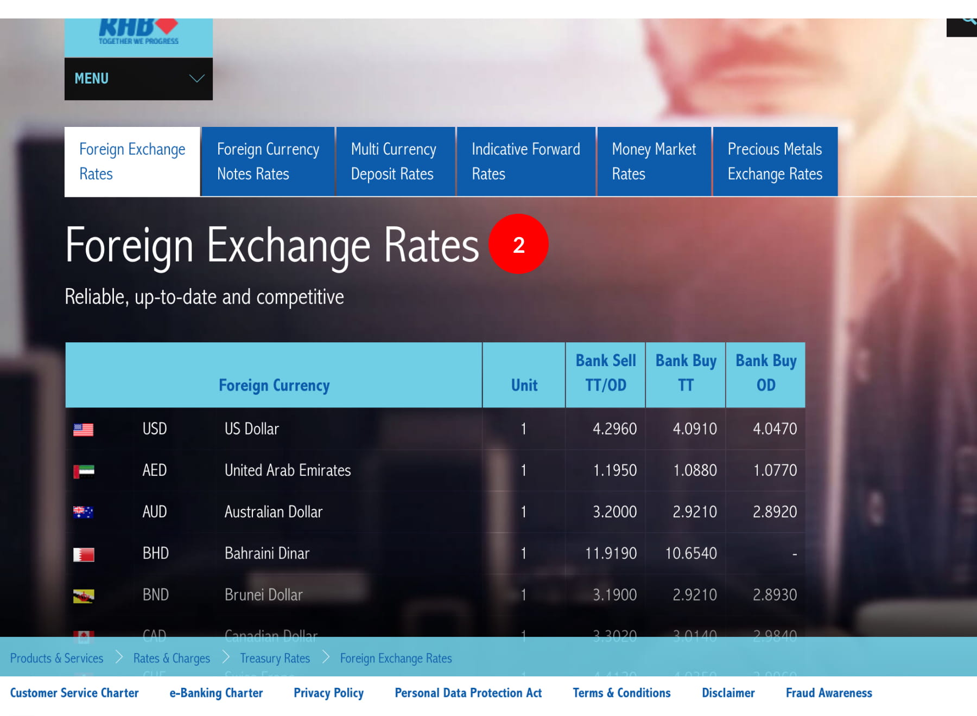The height and width of the screenshot is (716, 977).
Task: Switch to Foreign Currency Notes Rates tab
Action: (x=268, y=162)
